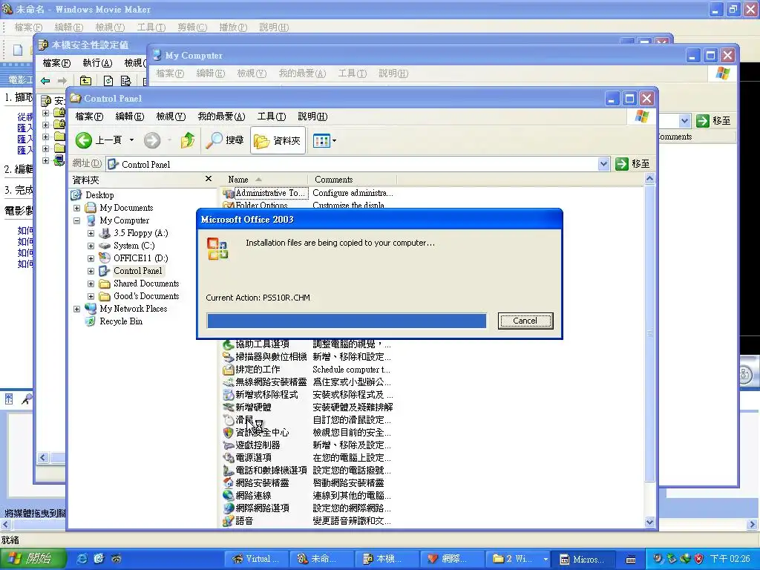Expand 3.5 Floppy (A:) tree node

[91, 233]
